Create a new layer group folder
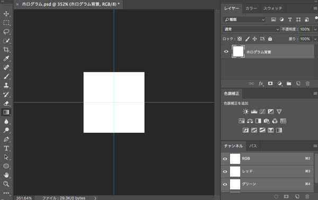Viewport: 318px width, 200px height. pos(289,84)
